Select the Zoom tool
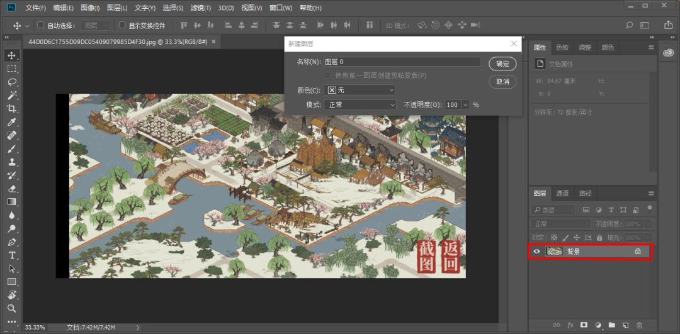Image resolution: width=680 pixels, height=334 pixels. coord(12,308)
